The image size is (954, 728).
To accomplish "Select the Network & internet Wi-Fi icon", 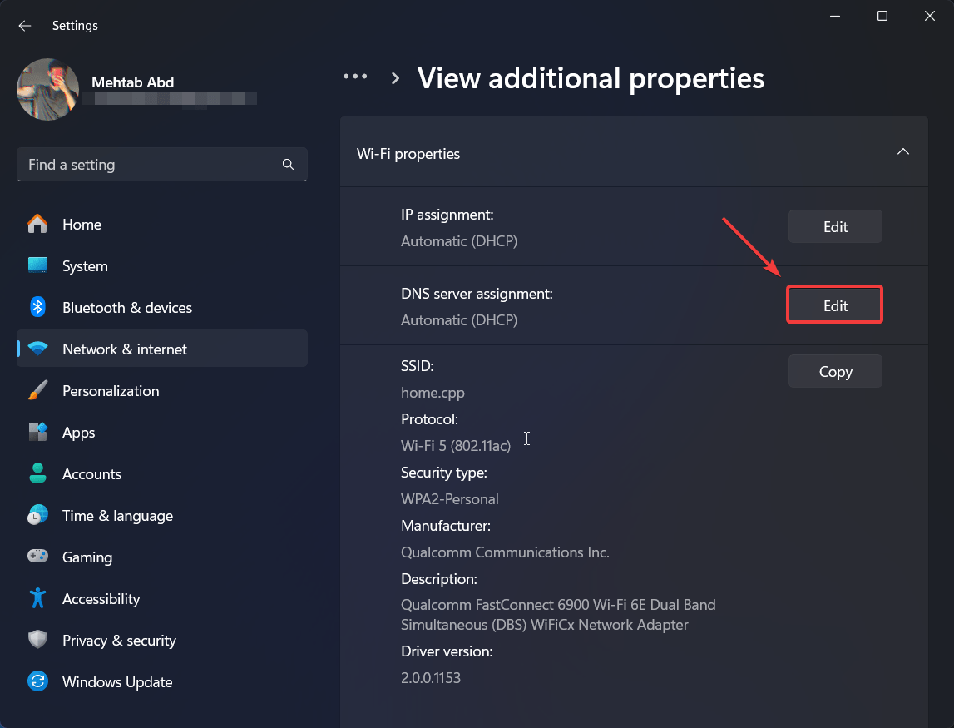I will click(37, 349).
